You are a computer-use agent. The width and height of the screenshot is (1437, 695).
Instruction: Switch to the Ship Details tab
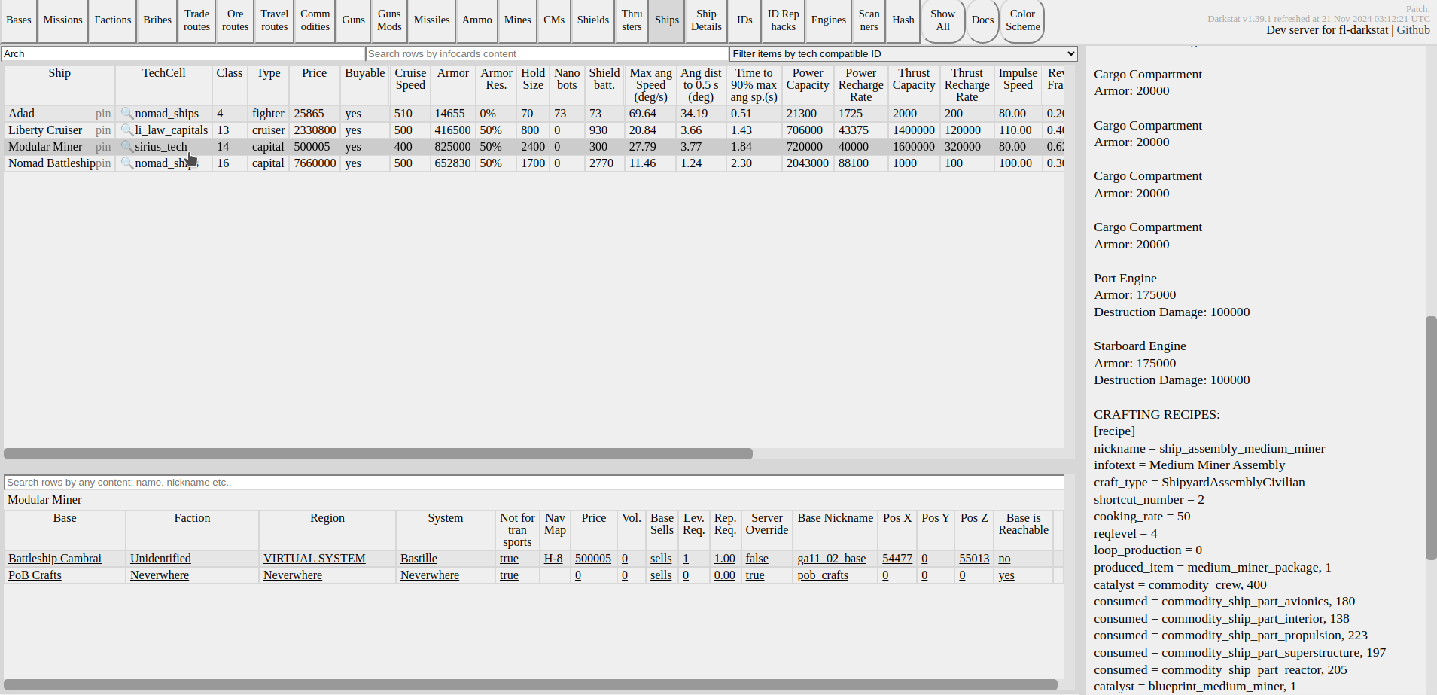(x=706, y=20)
